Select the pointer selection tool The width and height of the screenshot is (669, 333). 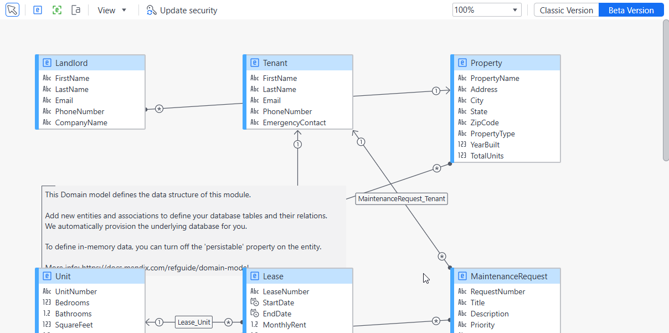tap(12, 10)
